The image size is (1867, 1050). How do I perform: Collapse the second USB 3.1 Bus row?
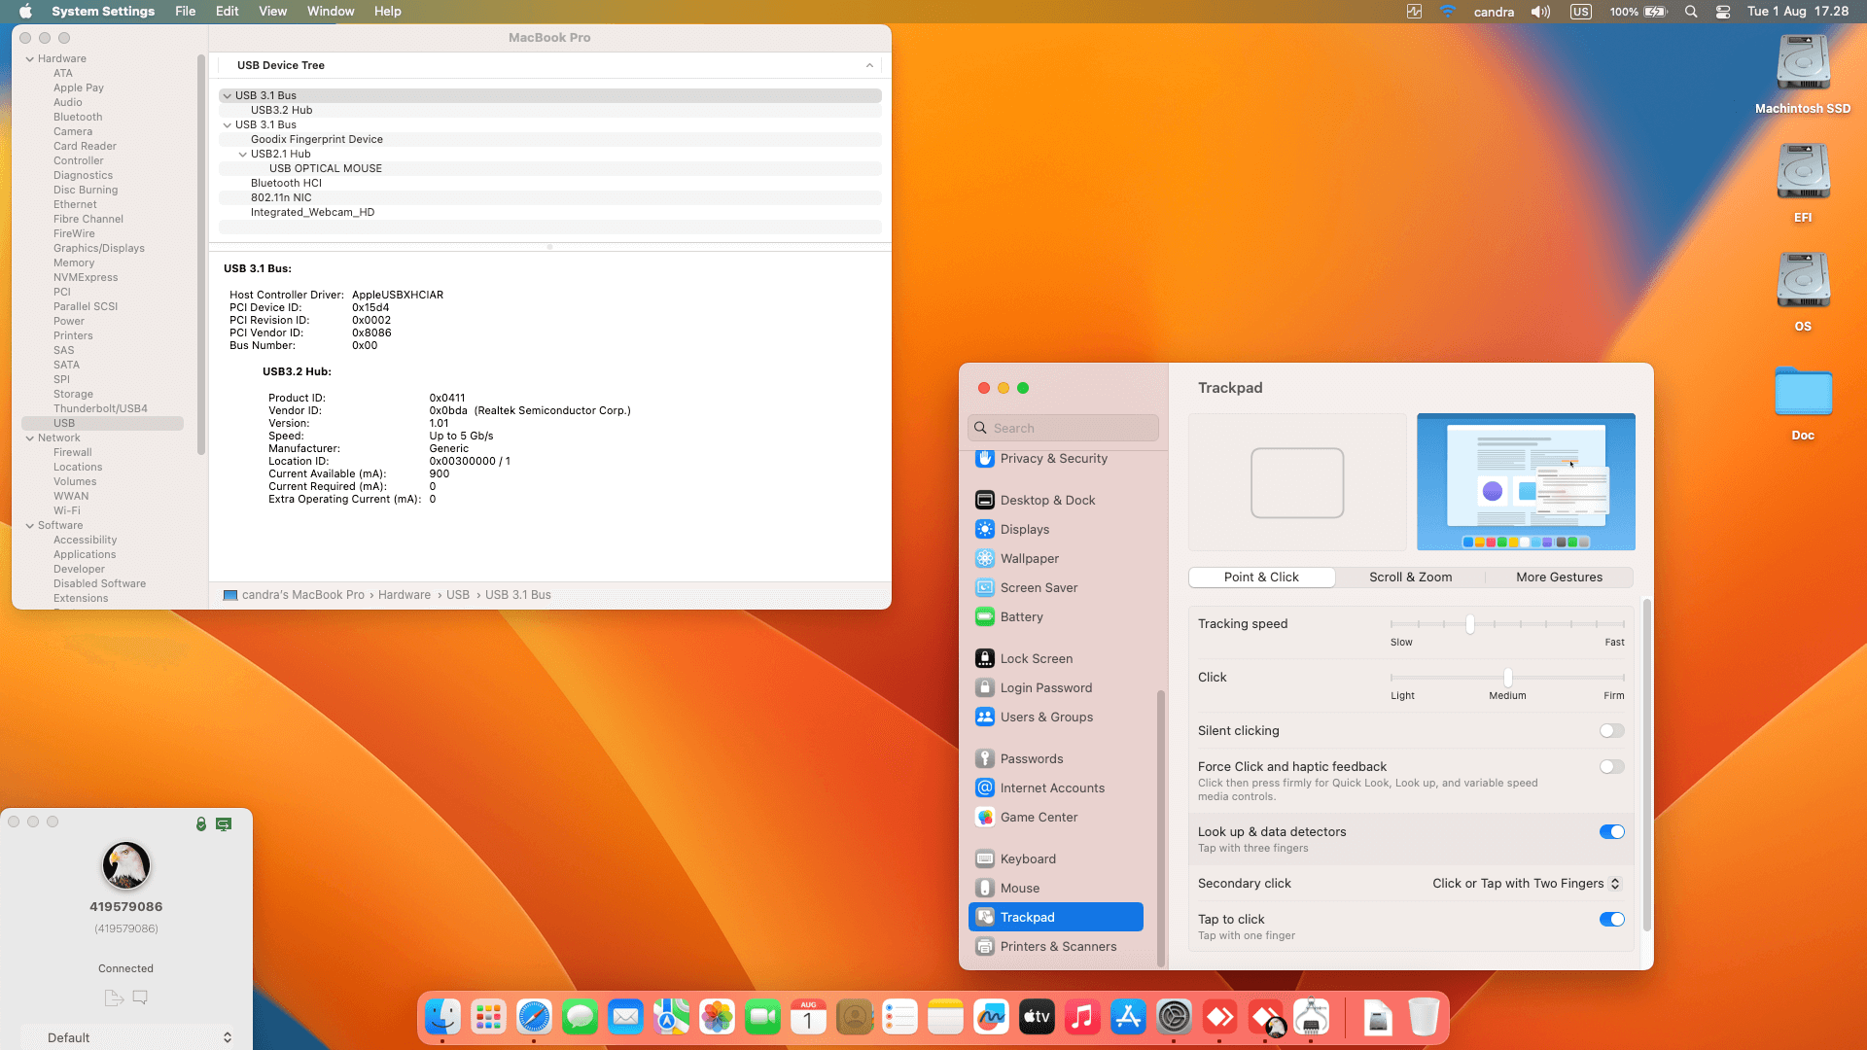click(x=227, y=124)
